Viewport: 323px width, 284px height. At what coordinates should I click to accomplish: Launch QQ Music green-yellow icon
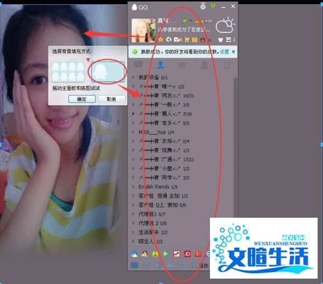(x=156, y=254)
